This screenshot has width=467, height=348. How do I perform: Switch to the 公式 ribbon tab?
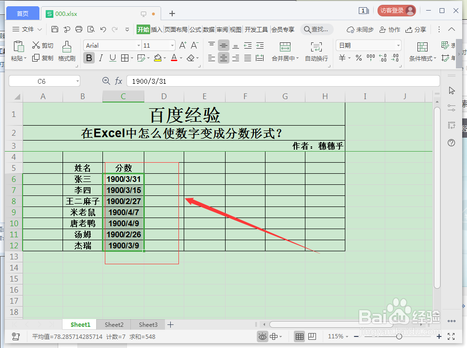pyautogui.click(x=195, y=29)
